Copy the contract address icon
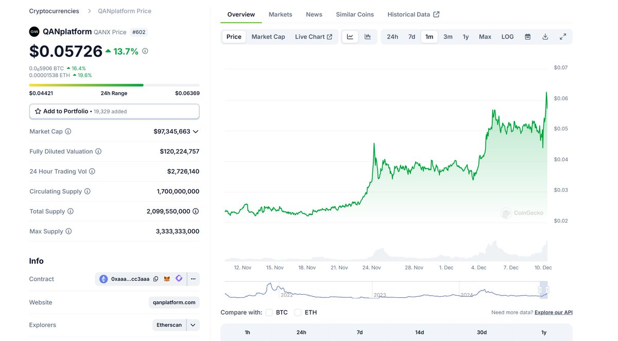This screenshot has height=341, width=618. [x=156, y=279]
